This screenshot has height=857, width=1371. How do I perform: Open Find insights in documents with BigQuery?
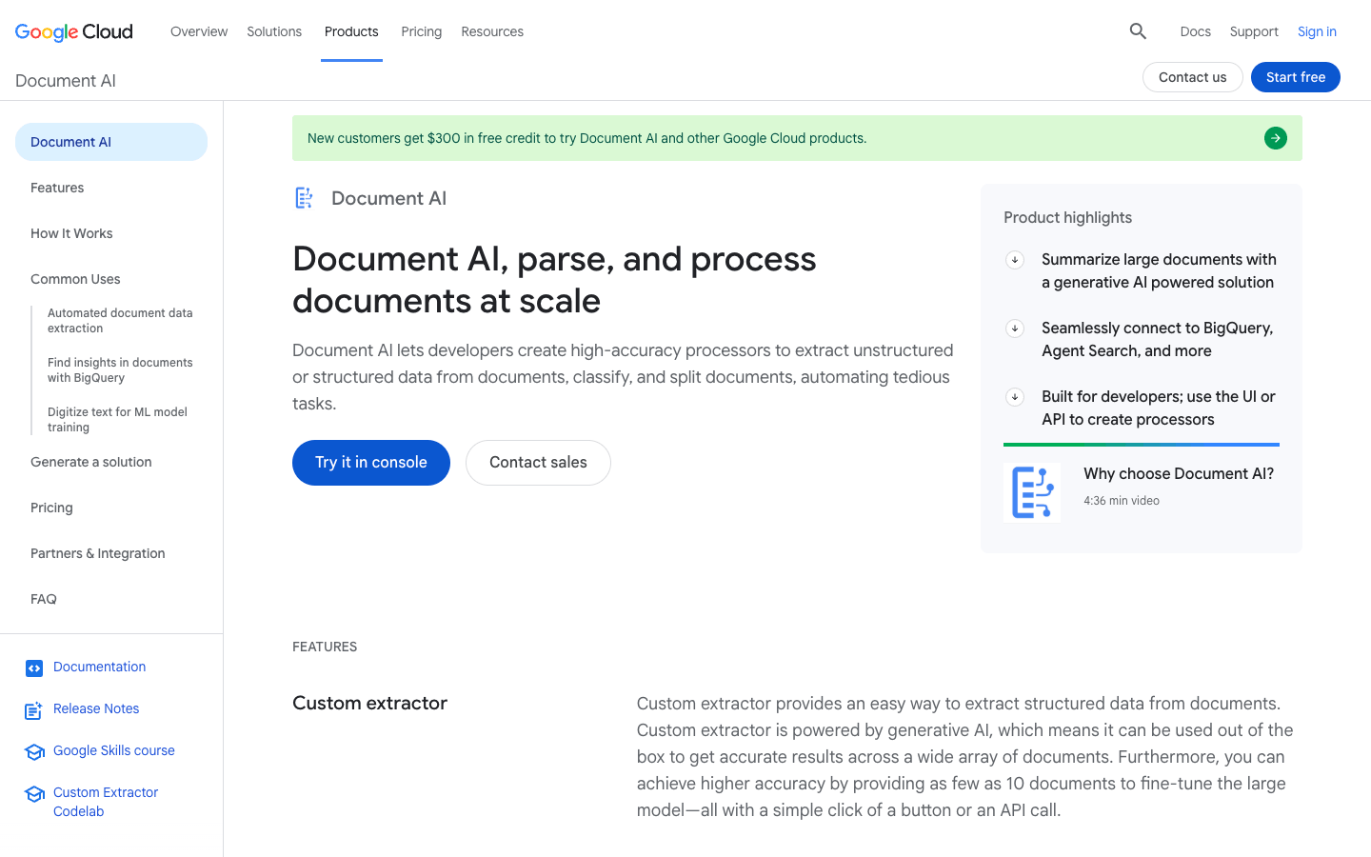click(120, 370)
